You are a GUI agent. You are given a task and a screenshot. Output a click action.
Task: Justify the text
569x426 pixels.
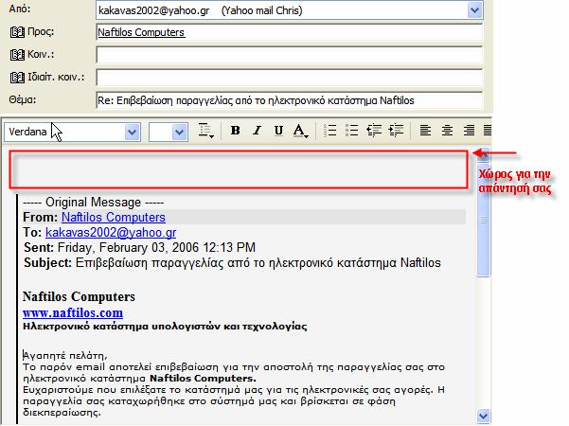(488, 131)
